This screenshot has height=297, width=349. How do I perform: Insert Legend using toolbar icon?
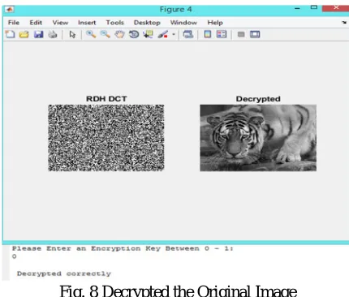pyautogui.click(x=222, y=34)
